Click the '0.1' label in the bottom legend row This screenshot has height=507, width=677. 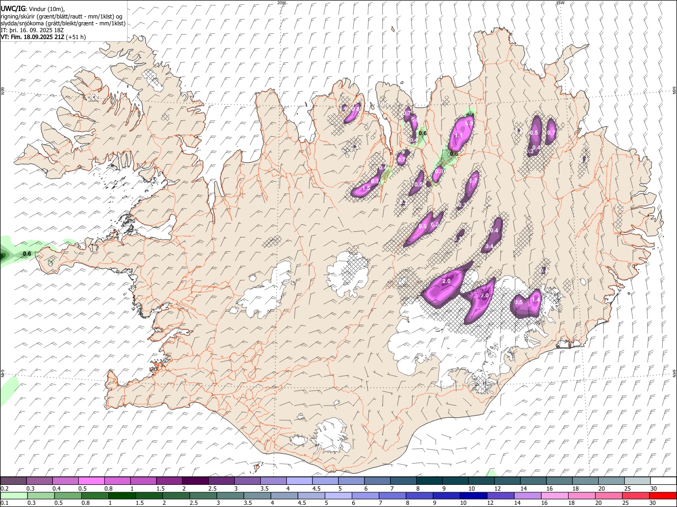click(4, 503)
